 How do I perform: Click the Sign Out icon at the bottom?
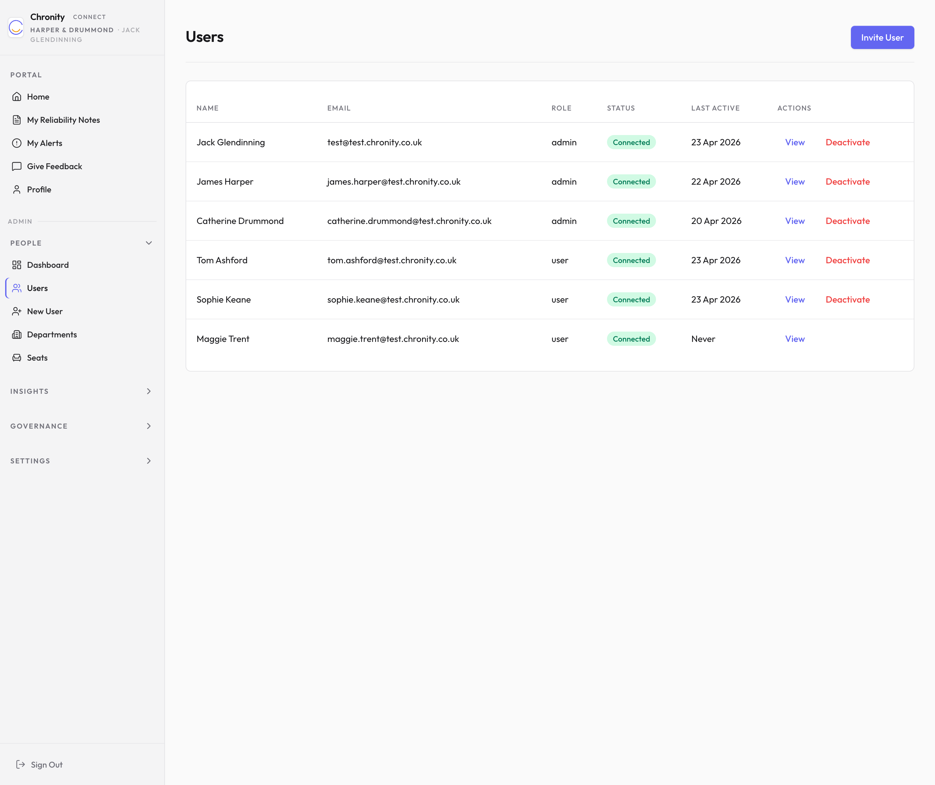coord(21,764)
